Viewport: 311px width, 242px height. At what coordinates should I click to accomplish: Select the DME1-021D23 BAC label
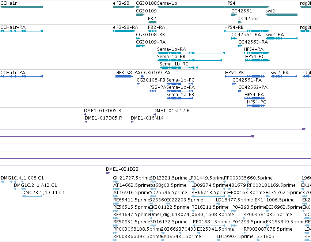point(122,169)
